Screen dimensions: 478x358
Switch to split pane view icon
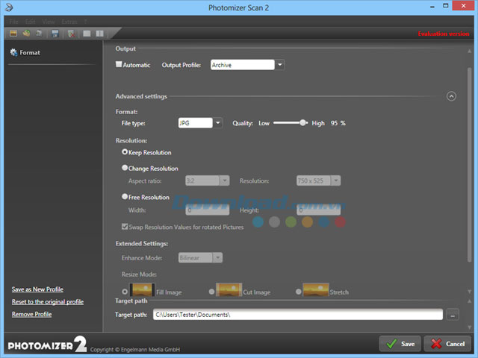point(99,34)
